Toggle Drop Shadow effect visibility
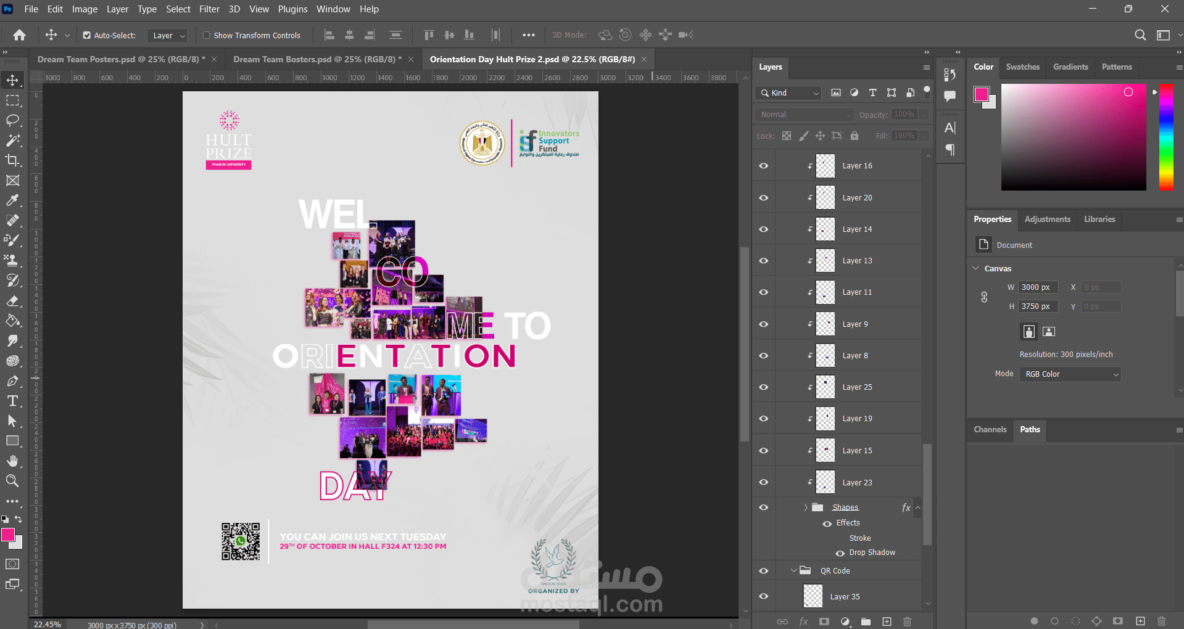This screenshot has height=629, width=1184. (x=840, y=553)
